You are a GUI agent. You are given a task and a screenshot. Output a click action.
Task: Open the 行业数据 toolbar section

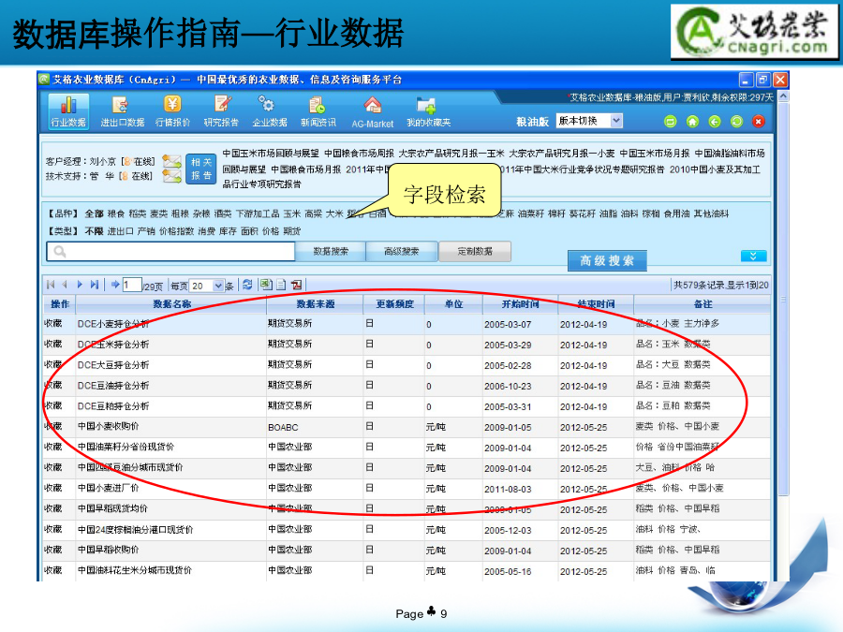coord(68,111)
